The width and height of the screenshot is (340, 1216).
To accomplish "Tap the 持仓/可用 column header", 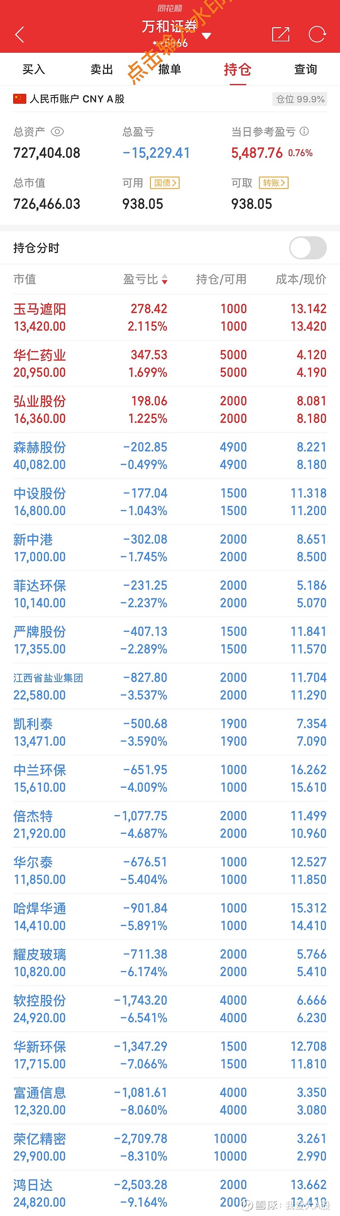I will (221, 280).
